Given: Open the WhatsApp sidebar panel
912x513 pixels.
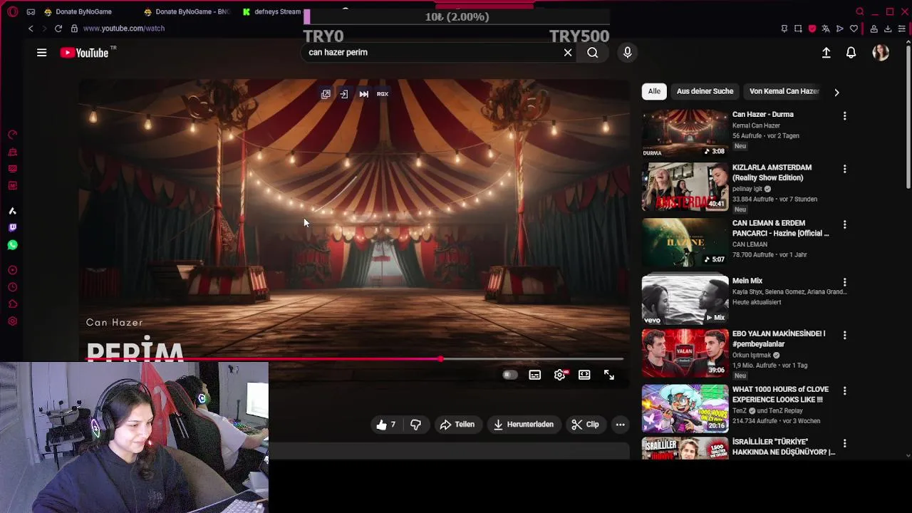Looking at the screenshot, I should pyautogui.click(x=12, y=245).
